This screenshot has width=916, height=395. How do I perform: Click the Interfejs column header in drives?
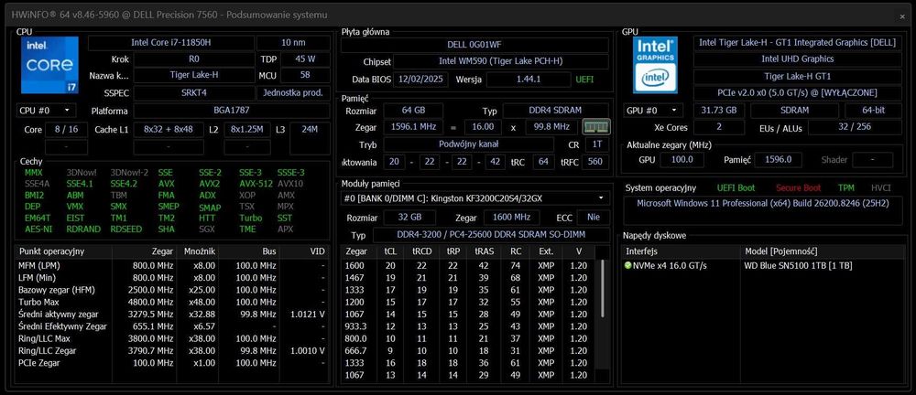click(x=682, y=251)
